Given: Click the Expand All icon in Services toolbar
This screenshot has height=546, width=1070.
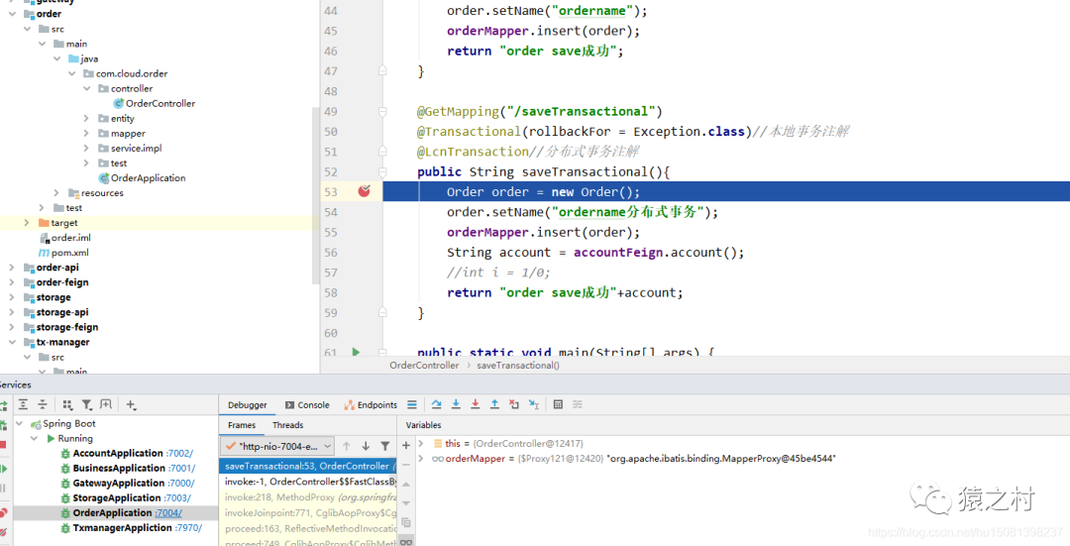Looking at the screenshot, I should 23,404.
